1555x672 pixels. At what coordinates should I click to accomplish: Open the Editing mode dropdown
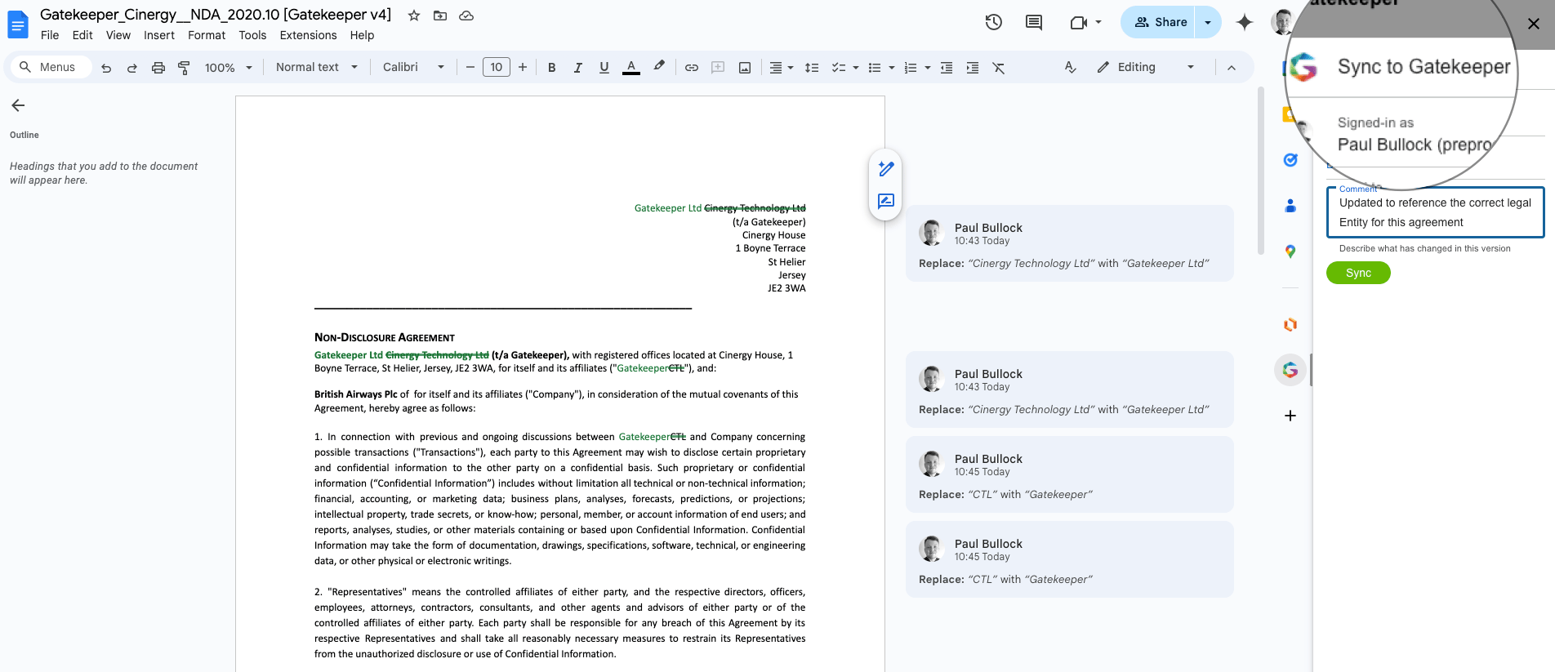pos(1146,68)
